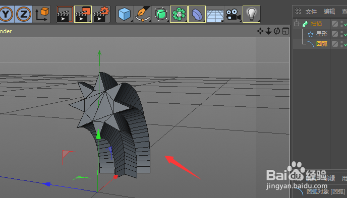Image resolution: width=347 pixels, height=198 pixels.
Task: Add a Cube primitive object
Action: click(x=125, y=15)
